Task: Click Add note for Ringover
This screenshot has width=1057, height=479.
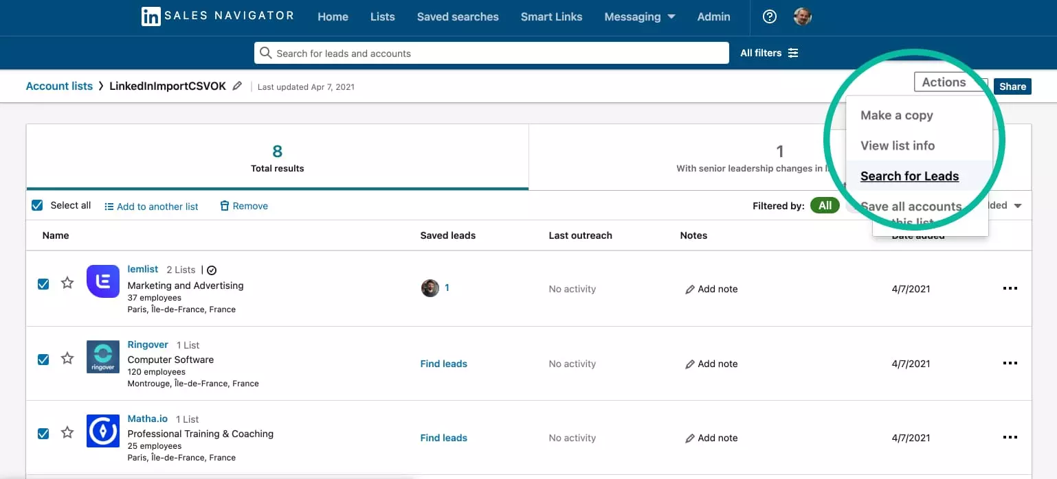Action: tap(711, 364)
